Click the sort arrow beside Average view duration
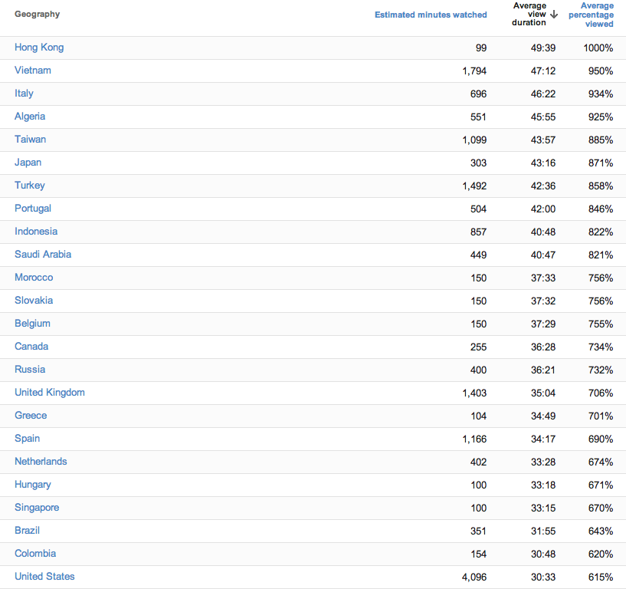This screenshot has height=589, width=626. click(x=554, y=15)
